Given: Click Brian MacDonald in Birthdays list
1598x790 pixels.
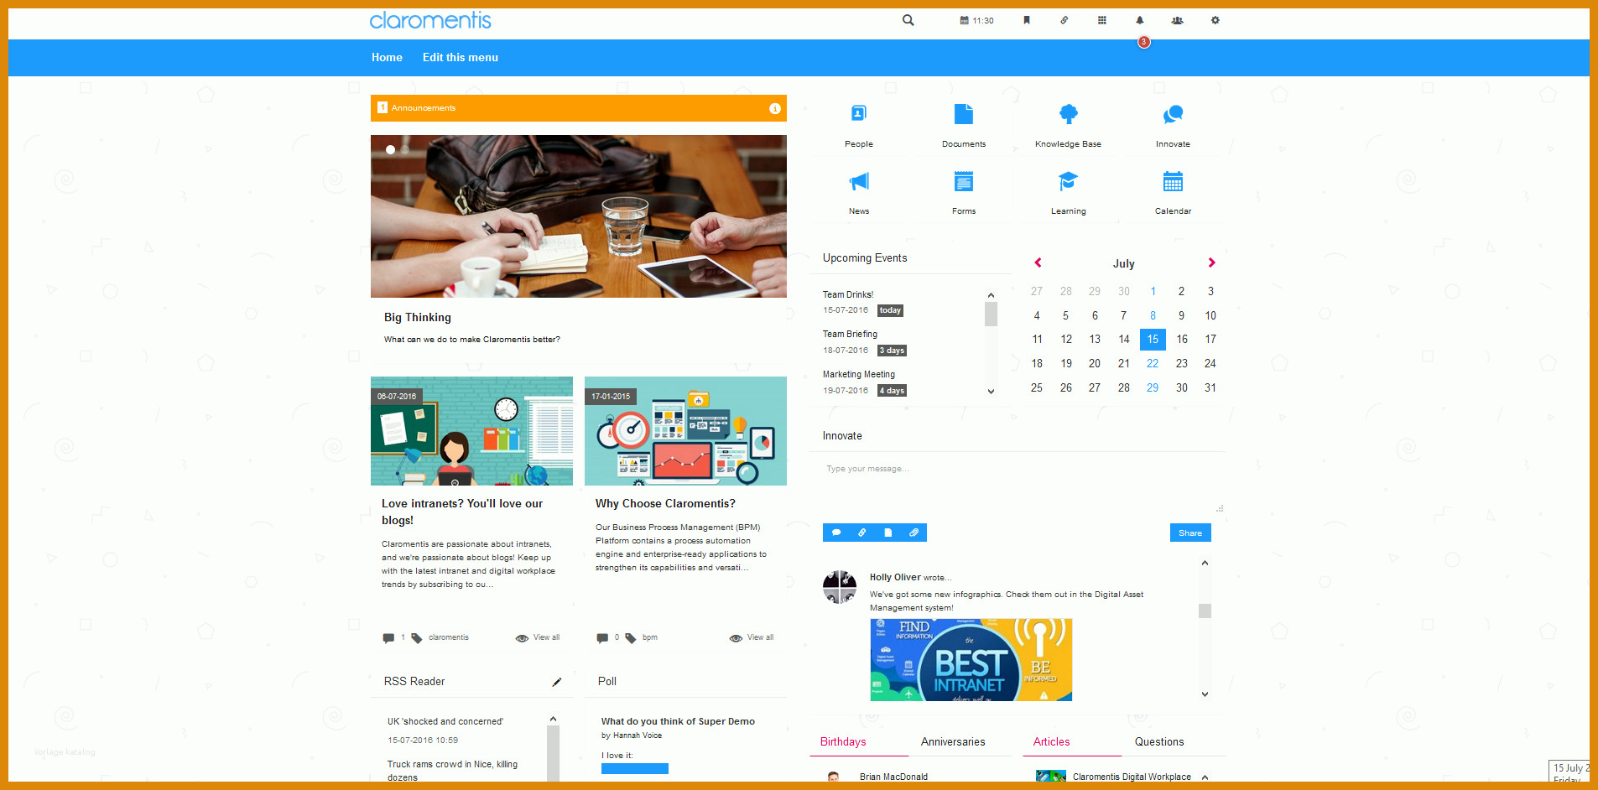Looking at the screenshot, I should pyautogui.click(x=893, y=777).
